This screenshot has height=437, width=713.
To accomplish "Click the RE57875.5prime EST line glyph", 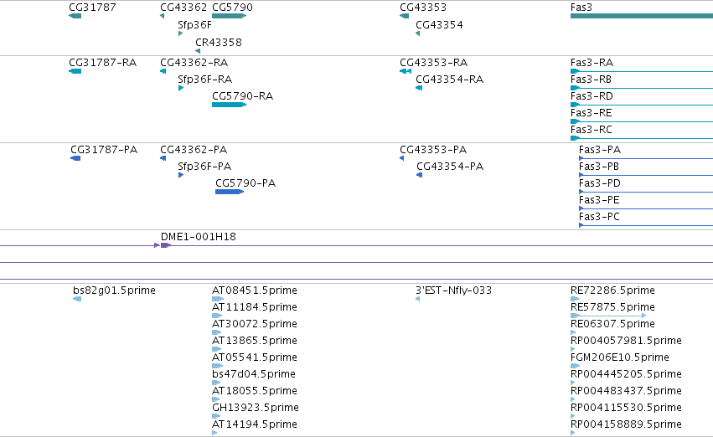I will 608,316.
